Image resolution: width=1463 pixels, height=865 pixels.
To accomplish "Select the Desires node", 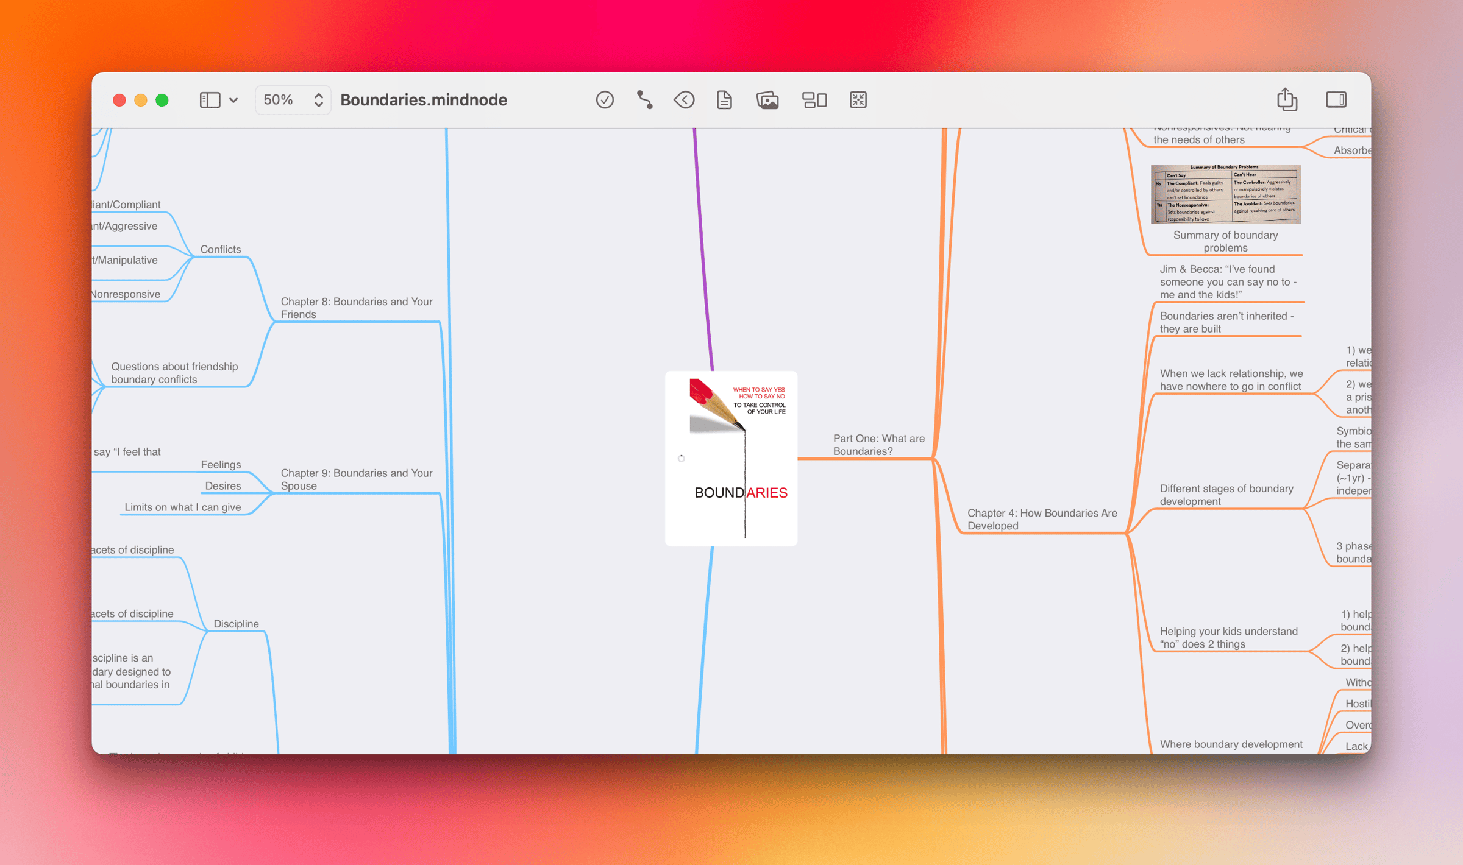I will click(x=223, y=486).
